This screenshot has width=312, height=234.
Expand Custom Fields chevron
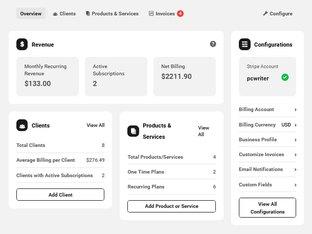pos(296,185)
